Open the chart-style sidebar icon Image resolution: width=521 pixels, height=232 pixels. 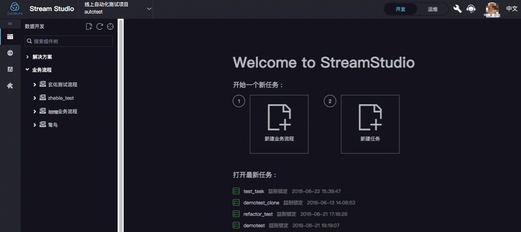[10, 69]
